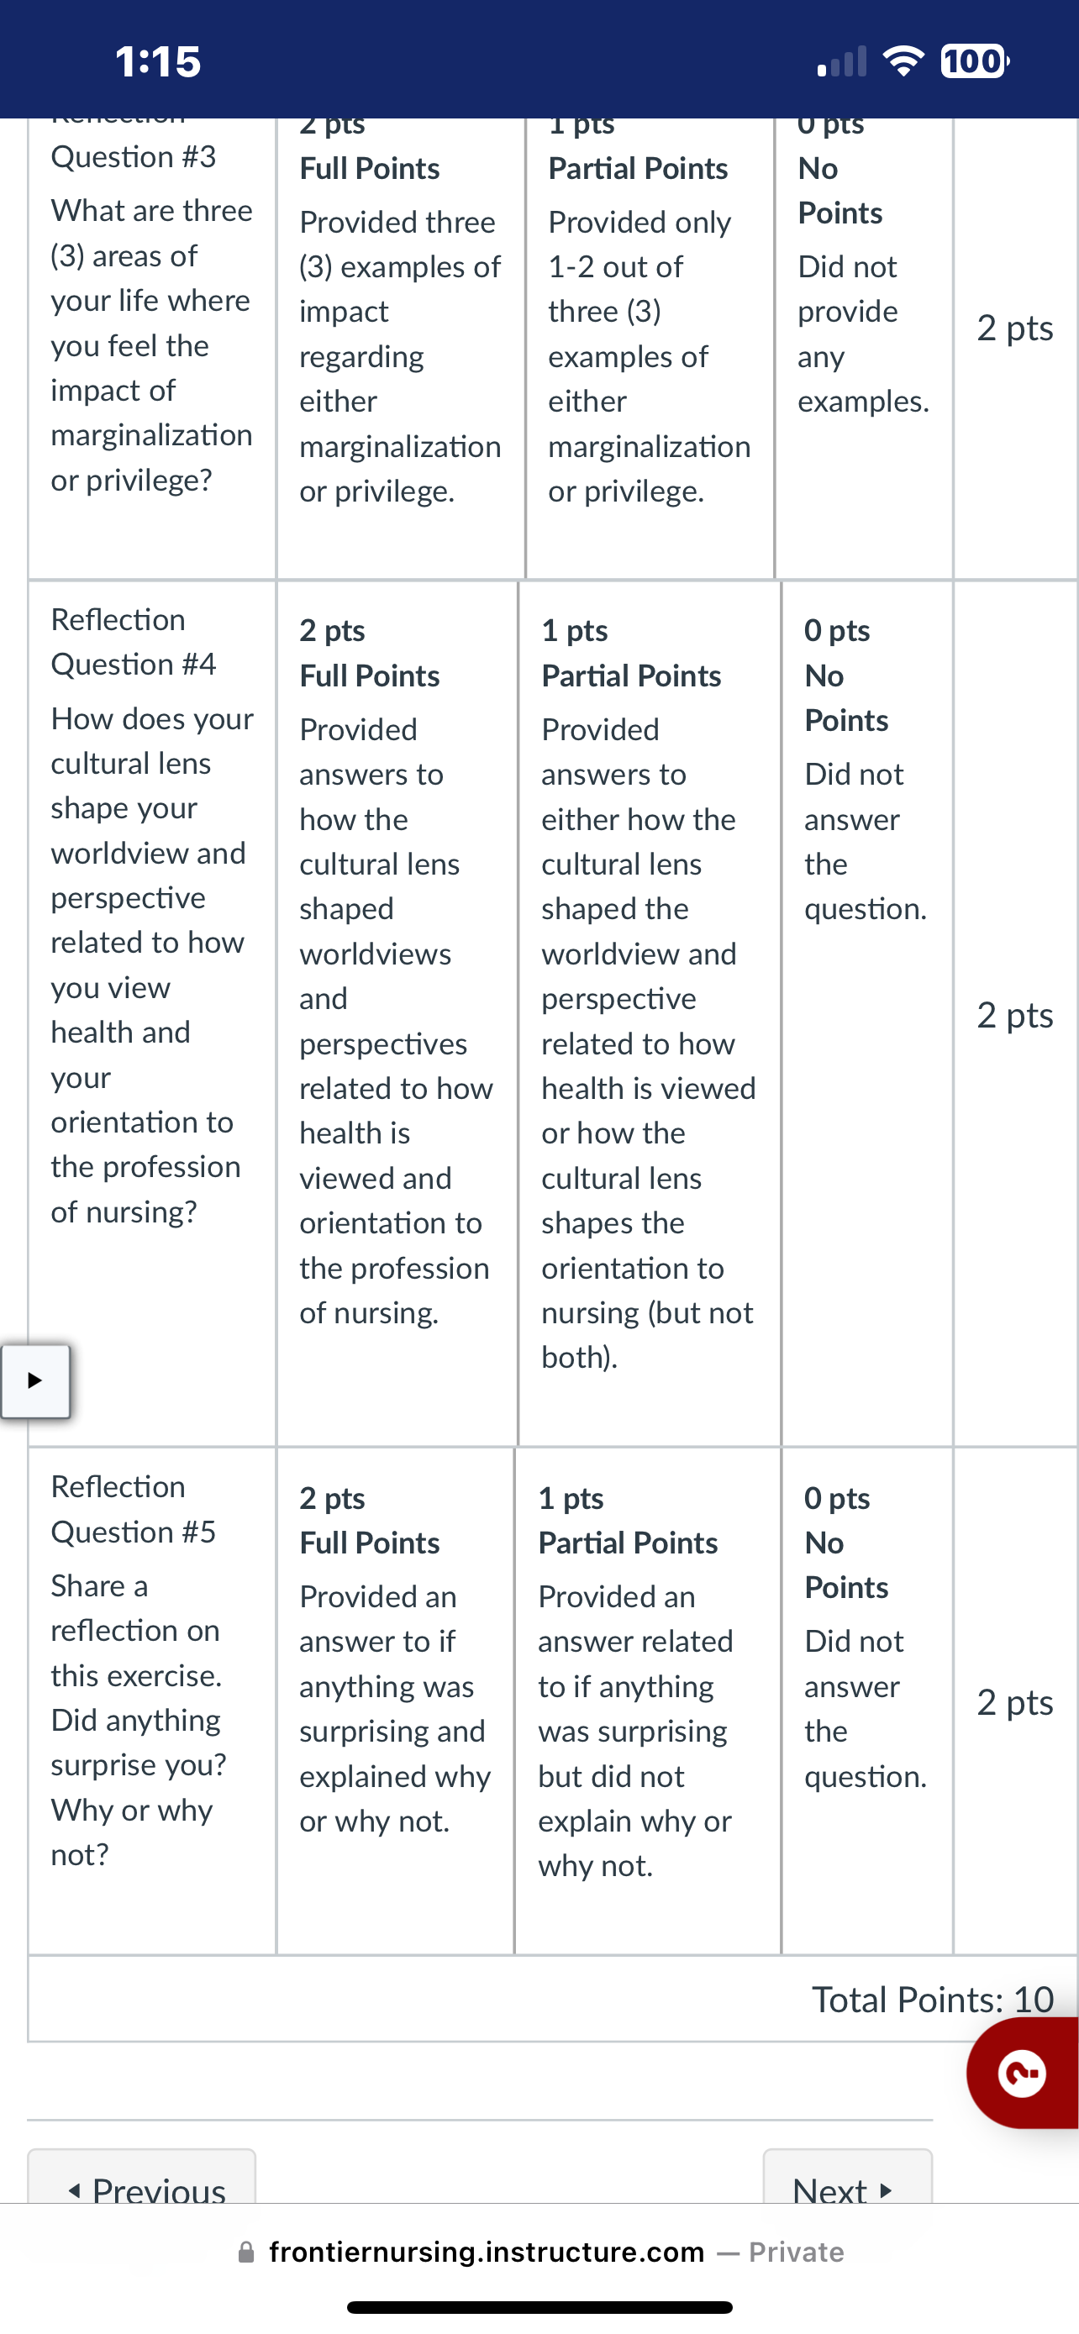Image resolution: width=1079 pixels, height=2334 pixels.
Task: Tap the Wi-Fi status icon
Action: coord(903,60)
